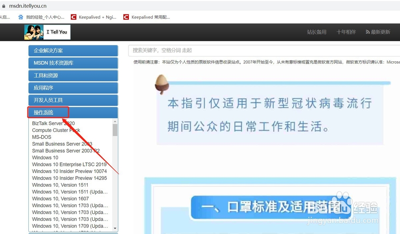Click the 使用前请注意 notice text
The height and width of the screenshot is (234, 400).
[266, 62]
